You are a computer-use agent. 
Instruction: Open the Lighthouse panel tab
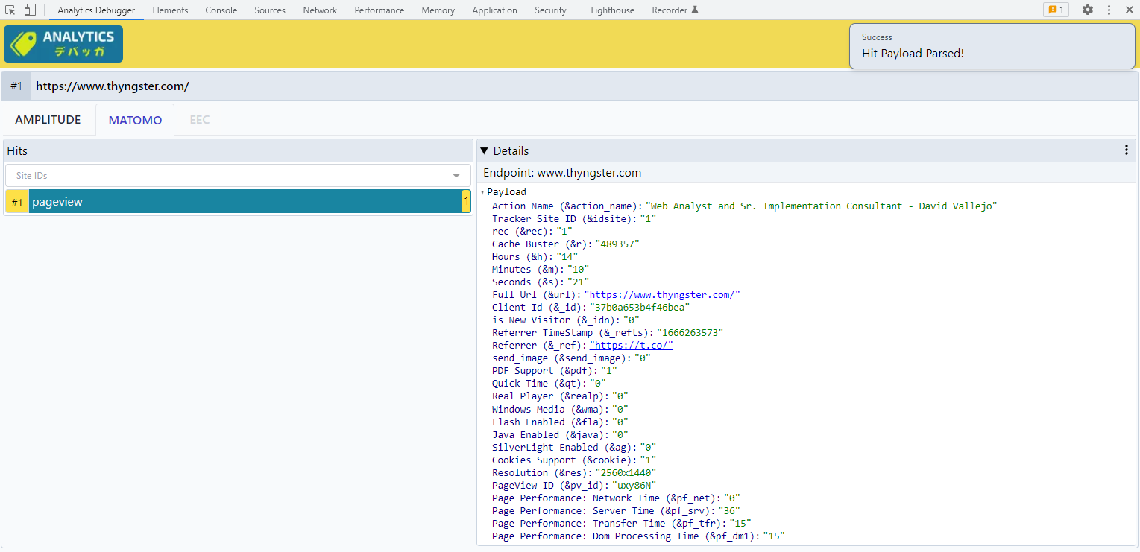[x=612, y=10]
